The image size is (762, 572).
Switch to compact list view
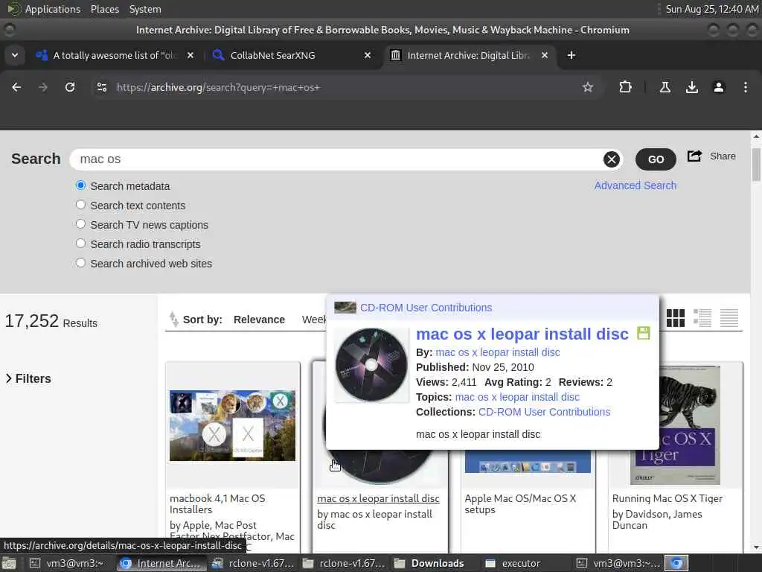coord(729,318)
